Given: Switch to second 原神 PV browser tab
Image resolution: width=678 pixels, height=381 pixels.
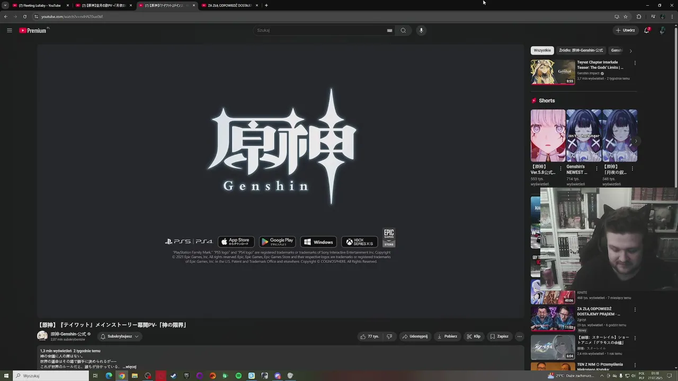Looking at the screenshot, I should [103, 5].
